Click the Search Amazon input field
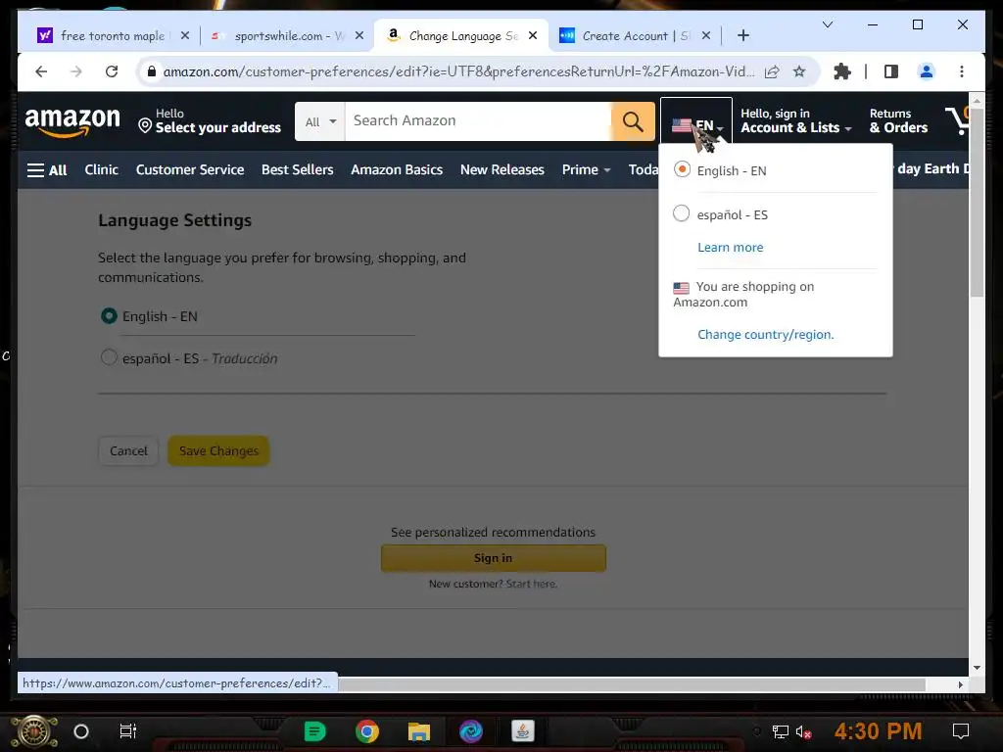Viewport: 1003px width, 752px height. coord(478,120)
